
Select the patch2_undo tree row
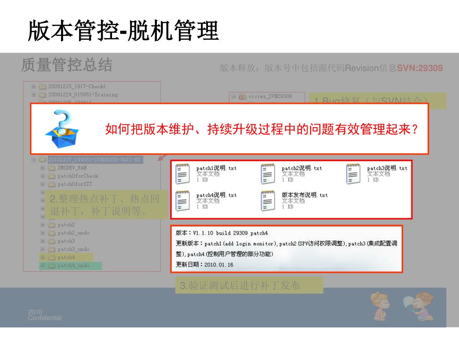pyautogui.click(x=74, y=233)
